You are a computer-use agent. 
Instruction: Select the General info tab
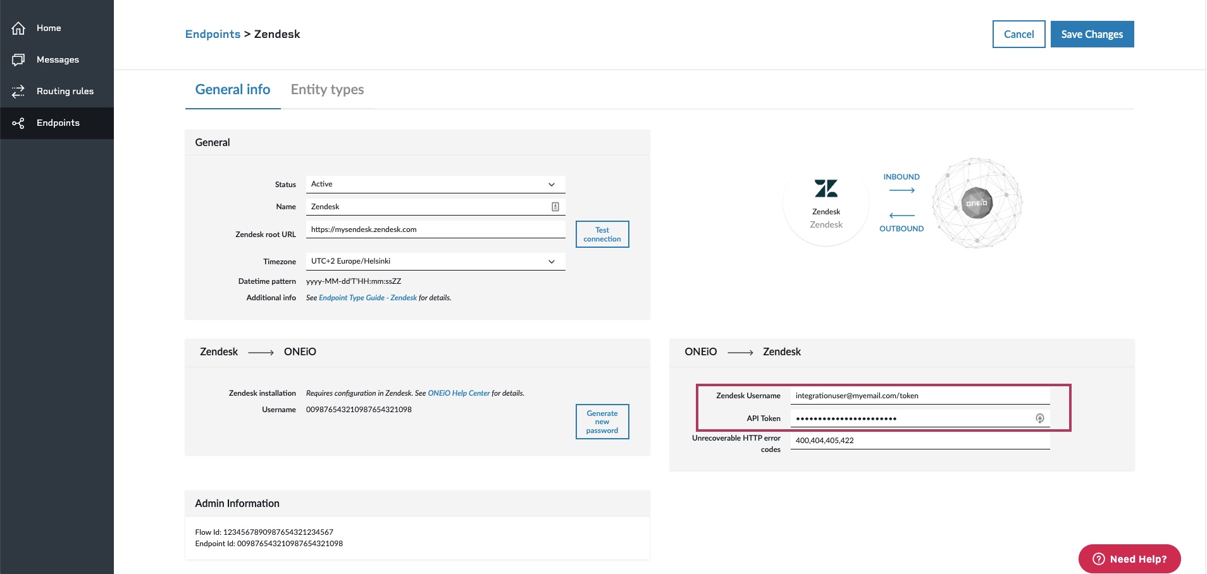click(233, 90)
